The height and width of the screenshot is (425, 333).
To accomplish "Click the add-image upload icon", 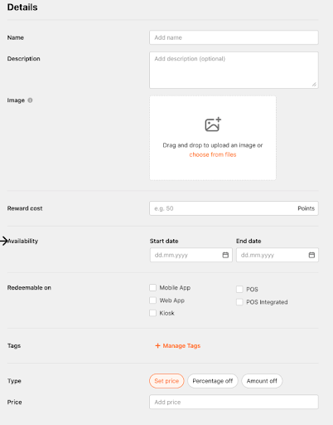I will 213,125.
